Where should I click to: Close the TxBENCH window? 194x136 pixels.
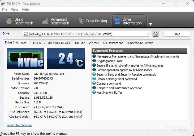[x=188, y=4]
